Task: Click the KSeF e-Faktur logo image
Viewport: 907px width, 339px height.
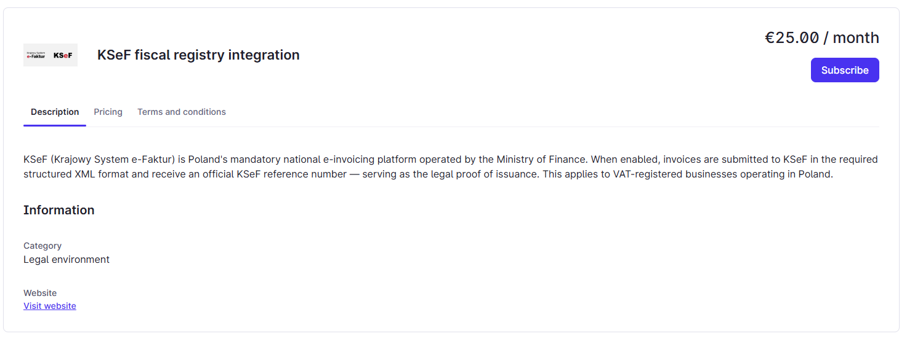Action: [x=50, y=55]
